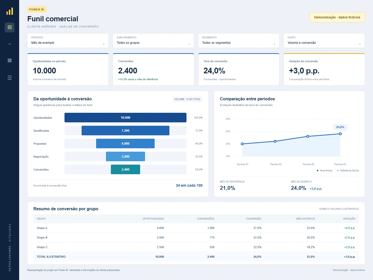Click the '+4,0 p.p.' variation cell
This screenshot has height=280, width=373.
coord(350,228)
